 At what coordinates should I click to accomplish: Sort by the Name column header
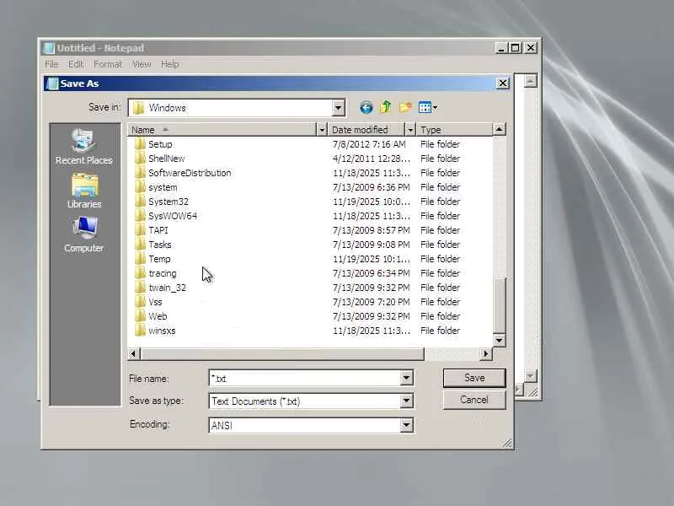[x=222, y=130]
